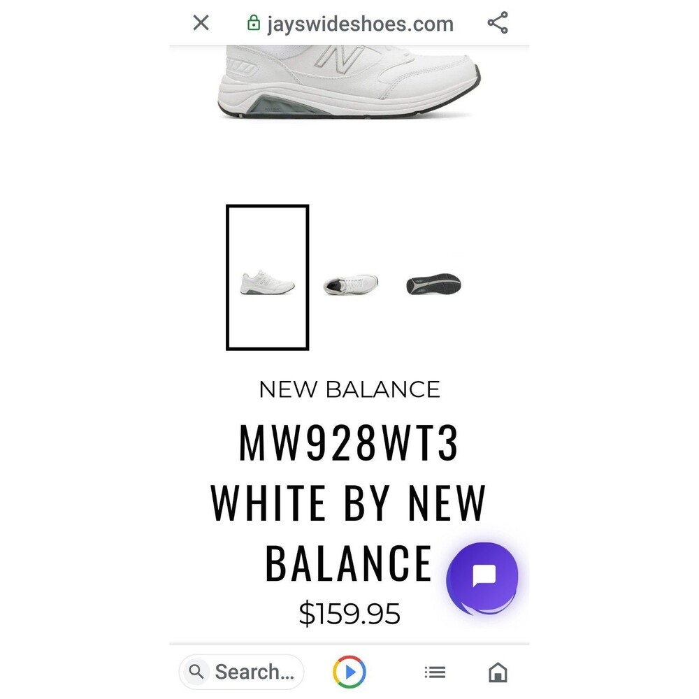Tap the share icon
699x699 pixels.
coord(498,22)
